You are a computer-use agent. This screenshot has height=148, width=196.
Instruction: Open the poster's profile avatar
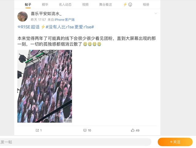tap(22, 17)
